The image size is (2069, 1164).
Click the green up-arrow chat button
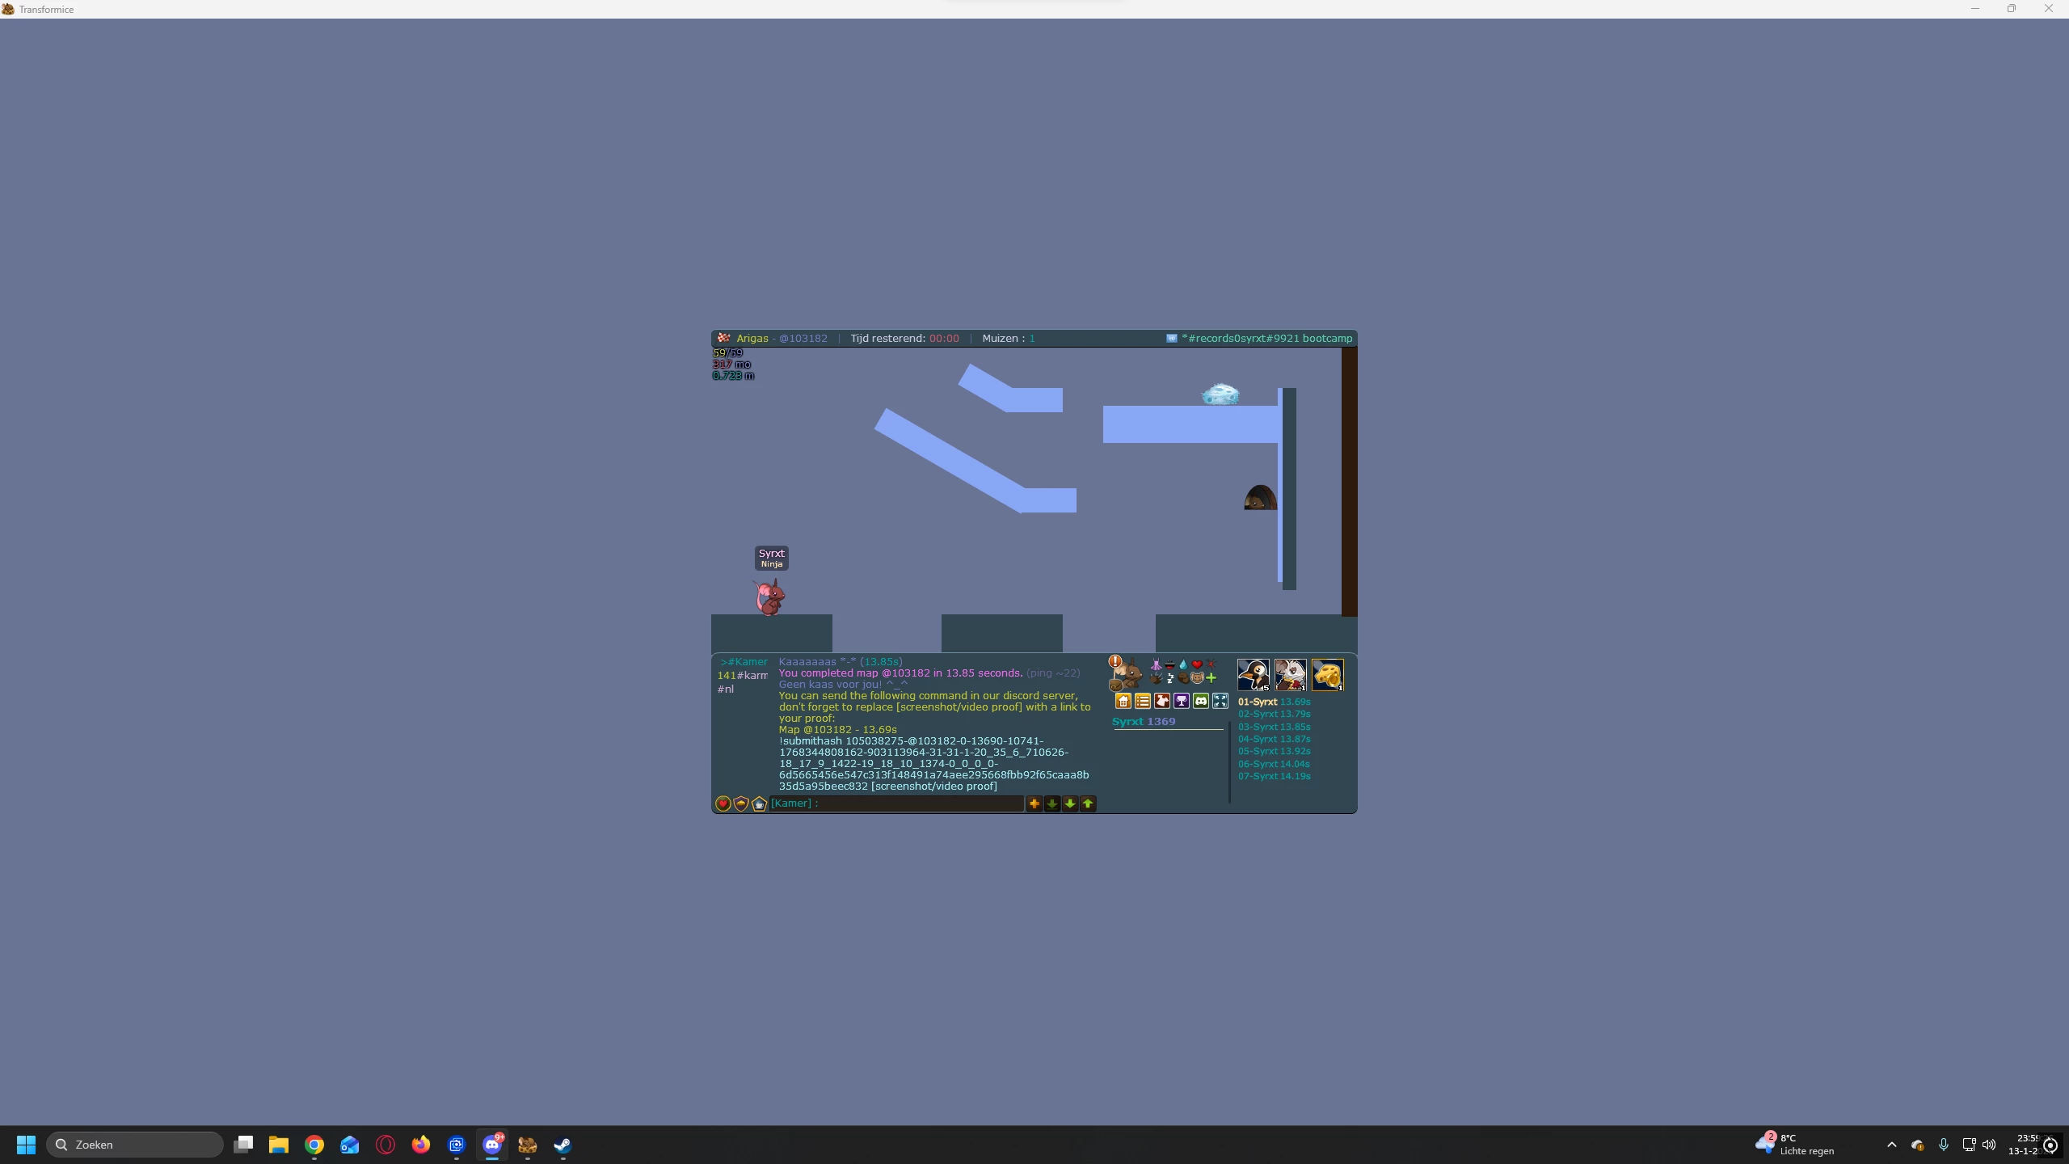1088,803
